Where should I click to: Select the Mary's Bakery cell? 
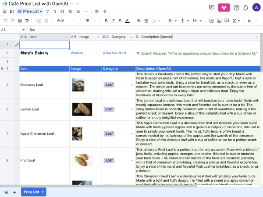click(44, 53)
